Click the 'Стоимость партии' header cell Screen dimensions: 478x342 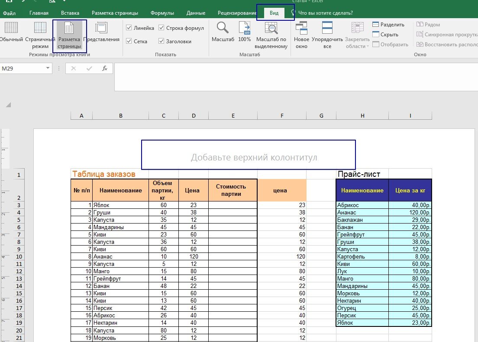(233, 190)
